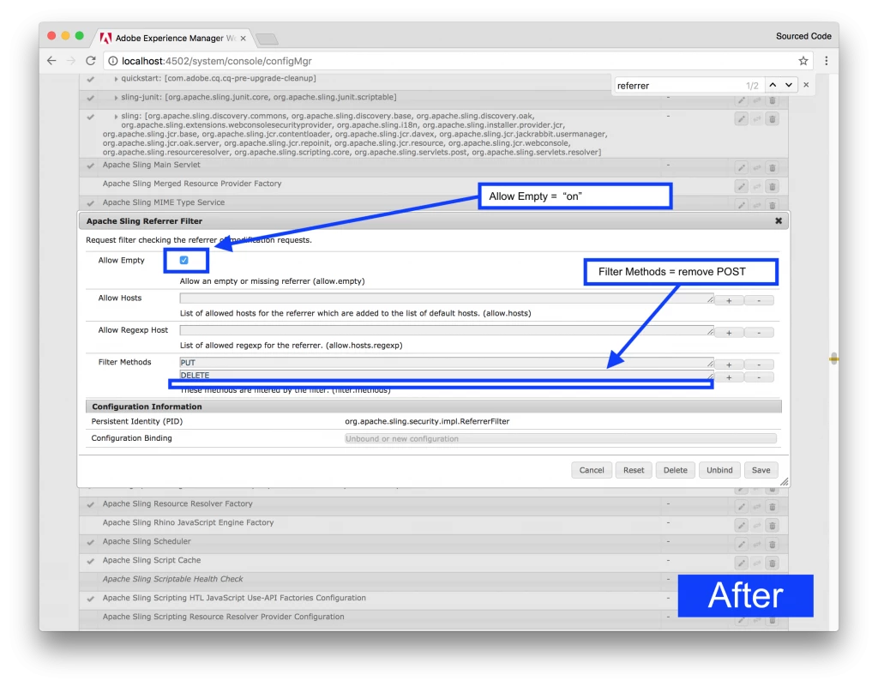The width and height of the screenshot is (878, 687).
Task: Reload the configMgr page
Action: click(91, 61)
